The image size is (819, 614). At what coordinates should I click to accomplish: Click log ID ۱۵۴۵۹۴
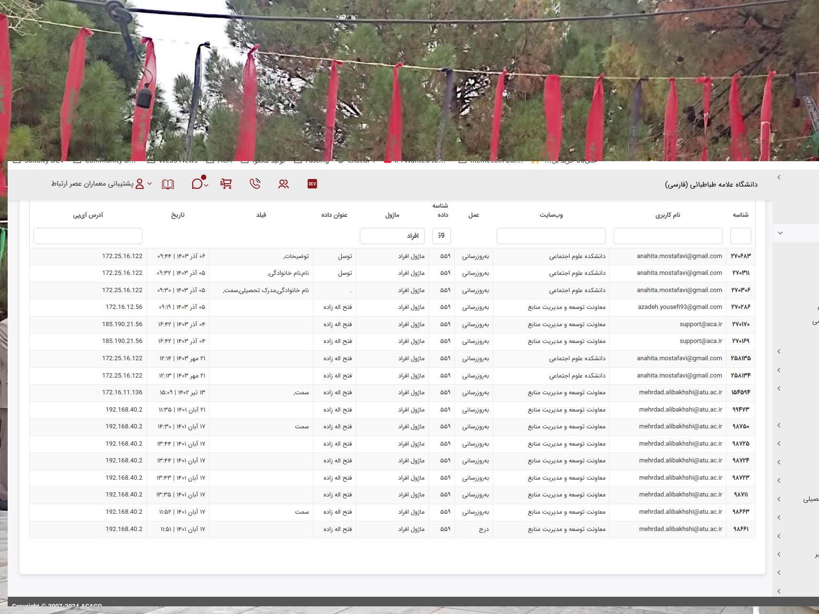click(x=741, y=392)
